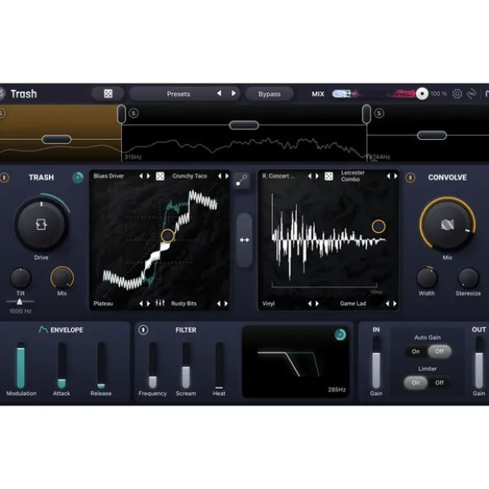
Task: Select next impulse after Game Lad
Action: 395,303
